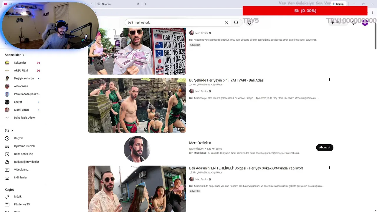The width and height of the screenshot is (377, 212).
Task: Click the magnifier search button
Action: point(236,22)
